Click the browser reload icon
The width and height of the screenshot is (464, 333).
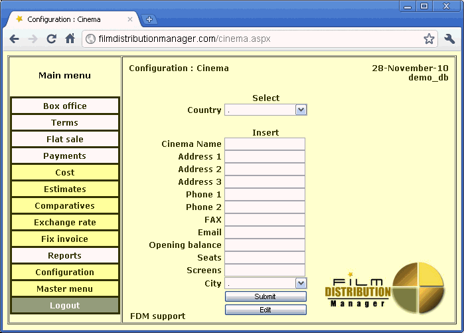click(51, 39)
